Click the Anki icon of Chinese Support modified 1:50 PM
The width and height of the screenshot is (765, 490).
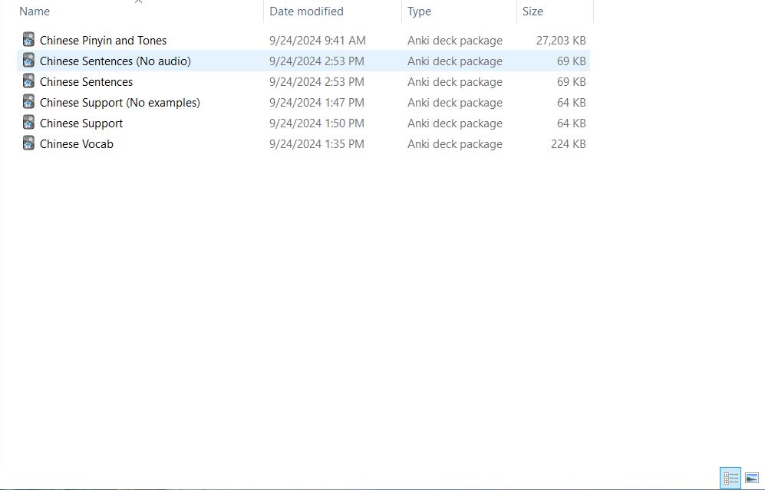click(29, 123)
